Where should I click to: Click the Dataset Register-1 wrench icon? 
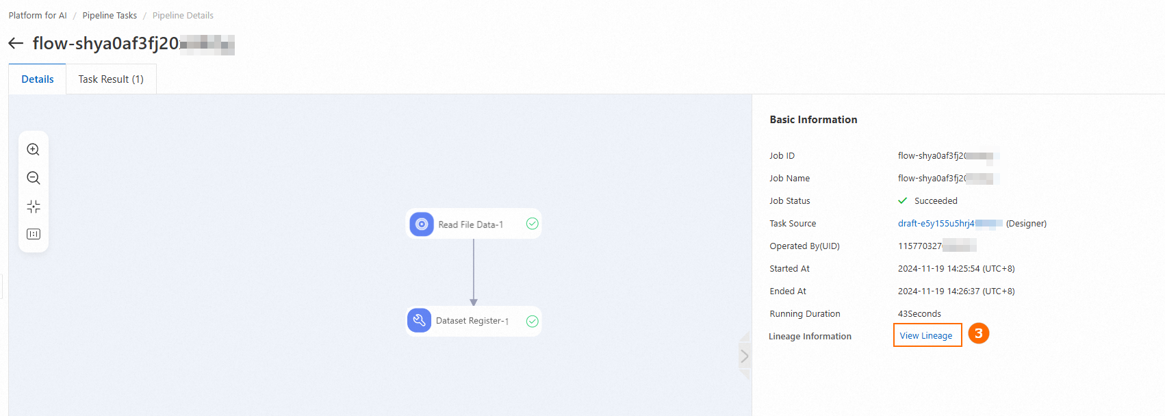[420, 320]
